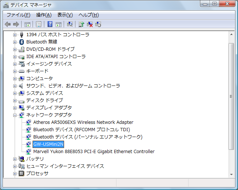The width and height of the screenshot is (238, 190).
Task: Click the Forward arrow toolbar button
Action: coord(16,24)
